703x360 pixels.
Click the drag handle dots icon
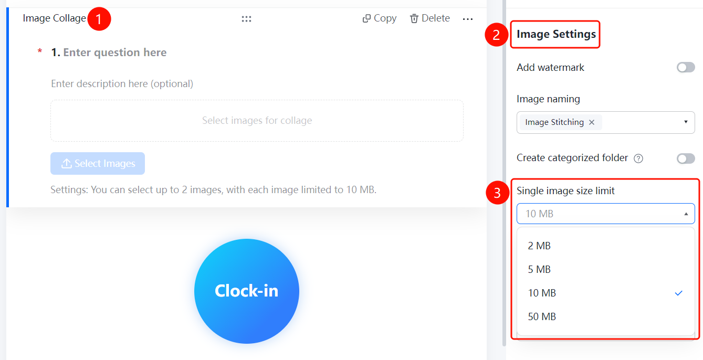(x=246, y=19)
